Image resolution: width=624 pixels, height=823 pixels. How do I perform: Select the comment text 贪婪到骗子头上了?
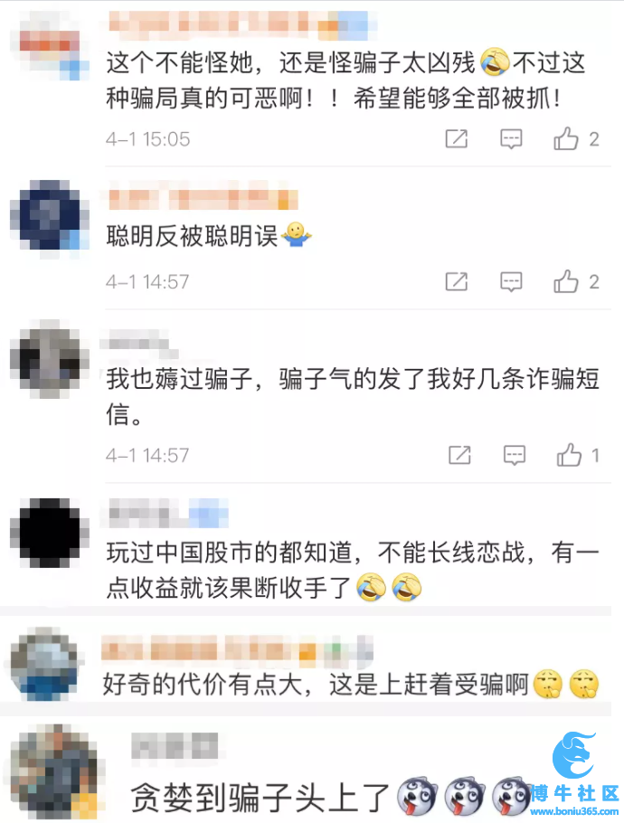tap(260, 798)
